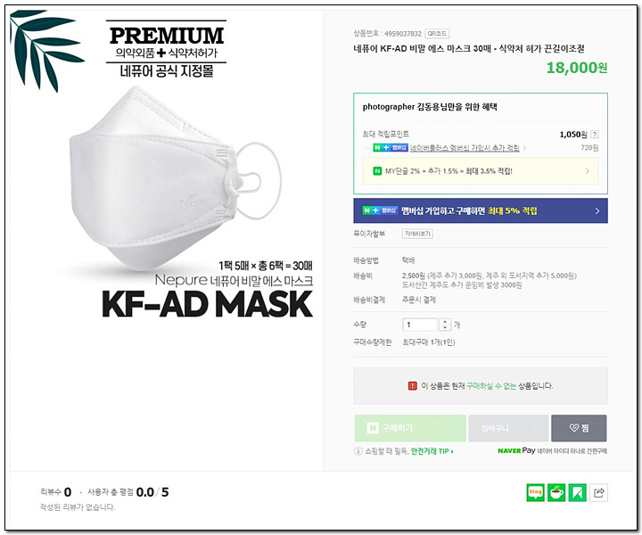
Task: Open the 안전거래 TIP link
Action: (432, 451)
